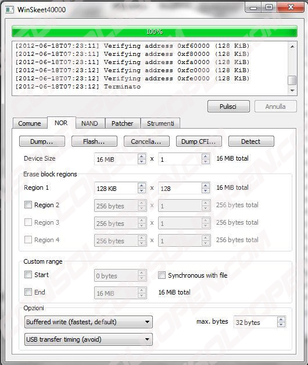308x365 pixels.
Task: Click the log scrollbar down arrow
Action: point(292,90)
